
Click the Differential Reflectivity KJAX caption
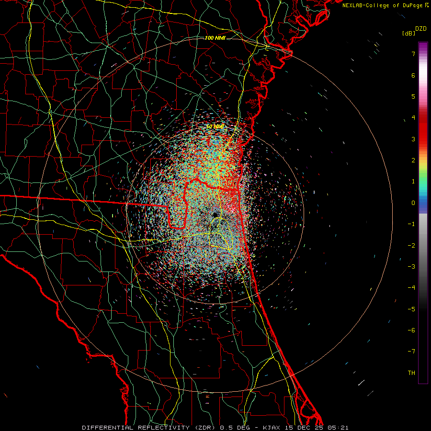(x=215, y=428)
